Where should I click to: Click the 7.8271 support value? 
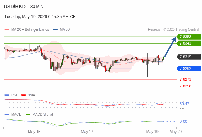[x=185, y=79]
